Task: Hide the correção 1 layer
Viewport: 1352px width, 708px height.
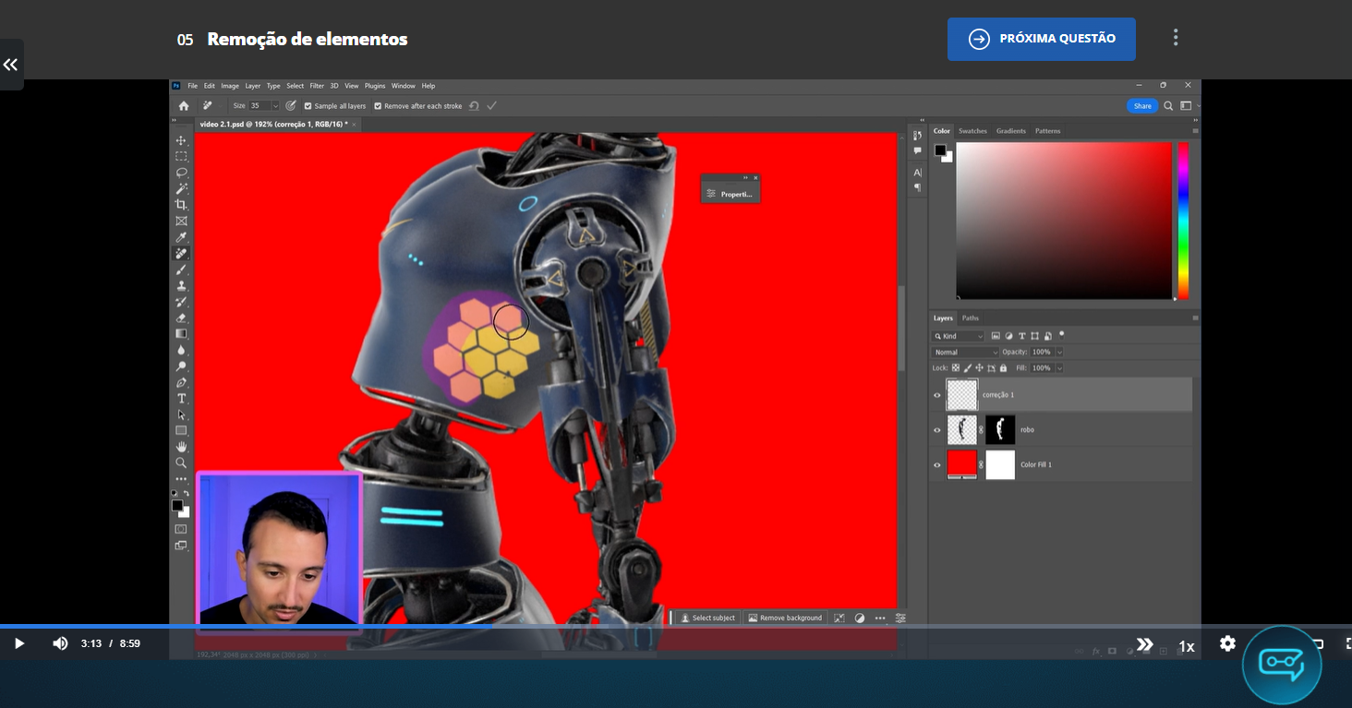Action: (x=937, y=395)
